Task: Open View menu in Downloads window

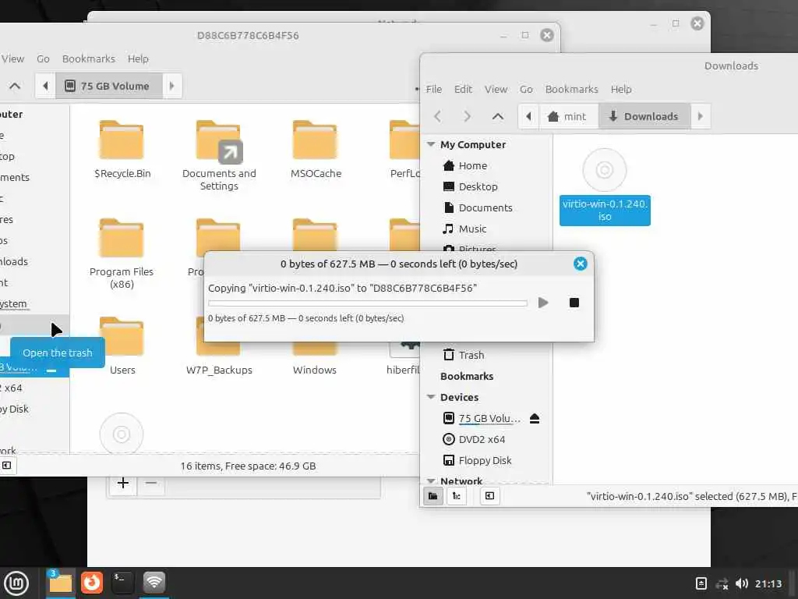Action: [x=496, y=89]
